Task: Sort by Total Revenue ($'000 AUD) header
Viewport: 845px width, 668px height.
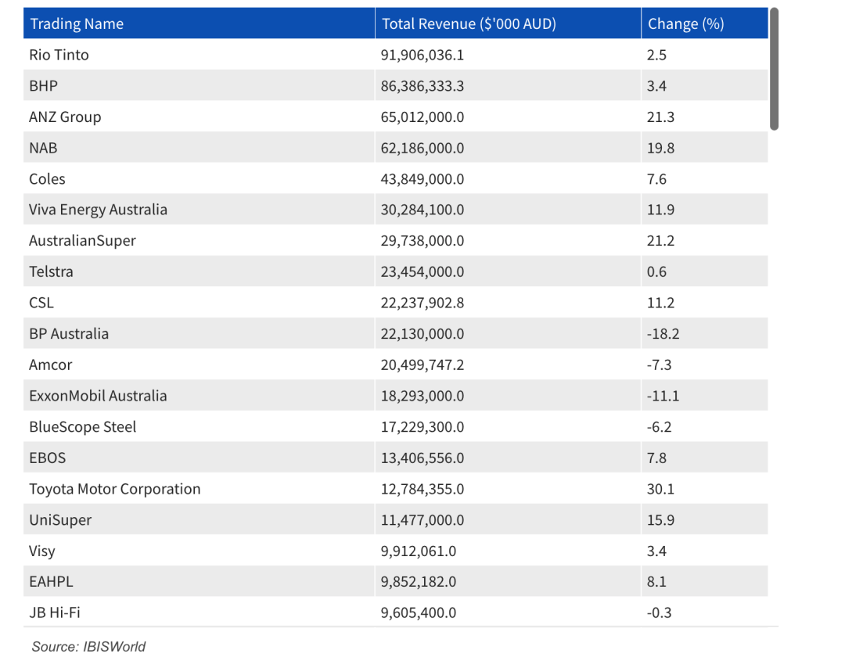Action: (508, 23)
